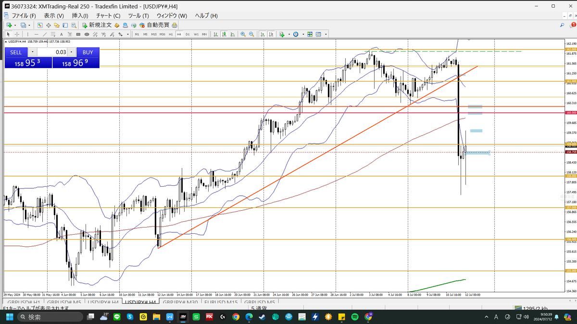Zoom in on the chart
The height and width of the screenshot is (324, 577).
[243, 34]
